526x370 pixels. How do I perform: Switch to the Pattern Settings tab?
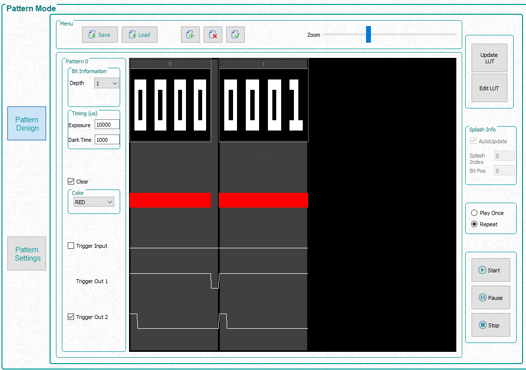click(27, 254)
